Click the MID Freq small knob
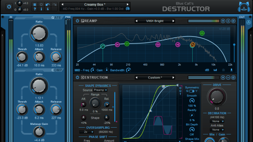The image size is (253, 142). pyautogui.click(x=93, y=70)
